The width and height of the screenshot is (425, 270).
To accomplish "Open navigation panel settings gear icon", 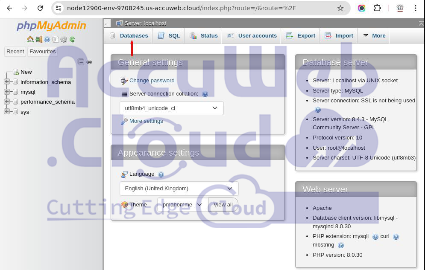I will pos(64,39).
